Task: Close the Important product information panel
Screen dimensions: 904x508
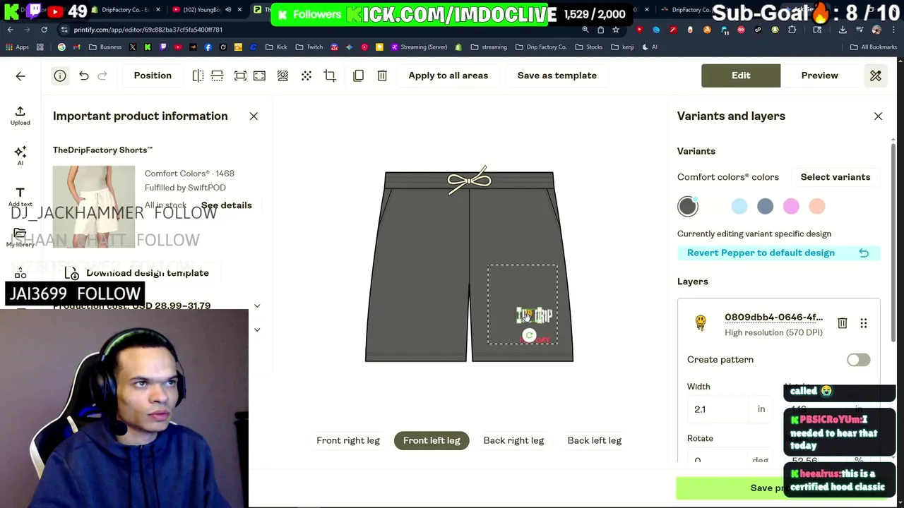Action: click(x=254, y=116)
